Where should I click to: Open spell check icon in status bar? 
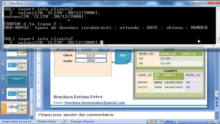click(64, 121)
